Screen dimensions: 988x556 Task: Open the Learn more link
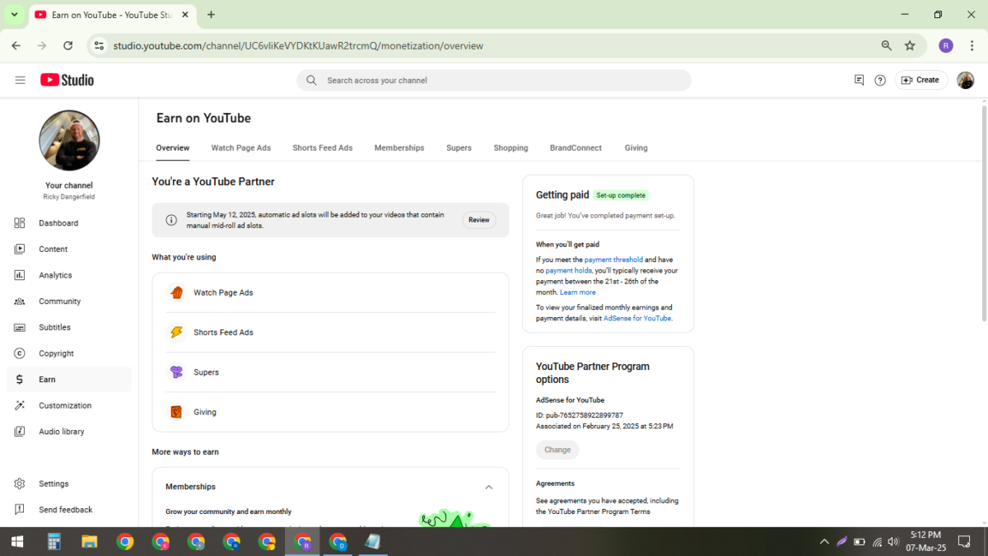pos(578,292)
